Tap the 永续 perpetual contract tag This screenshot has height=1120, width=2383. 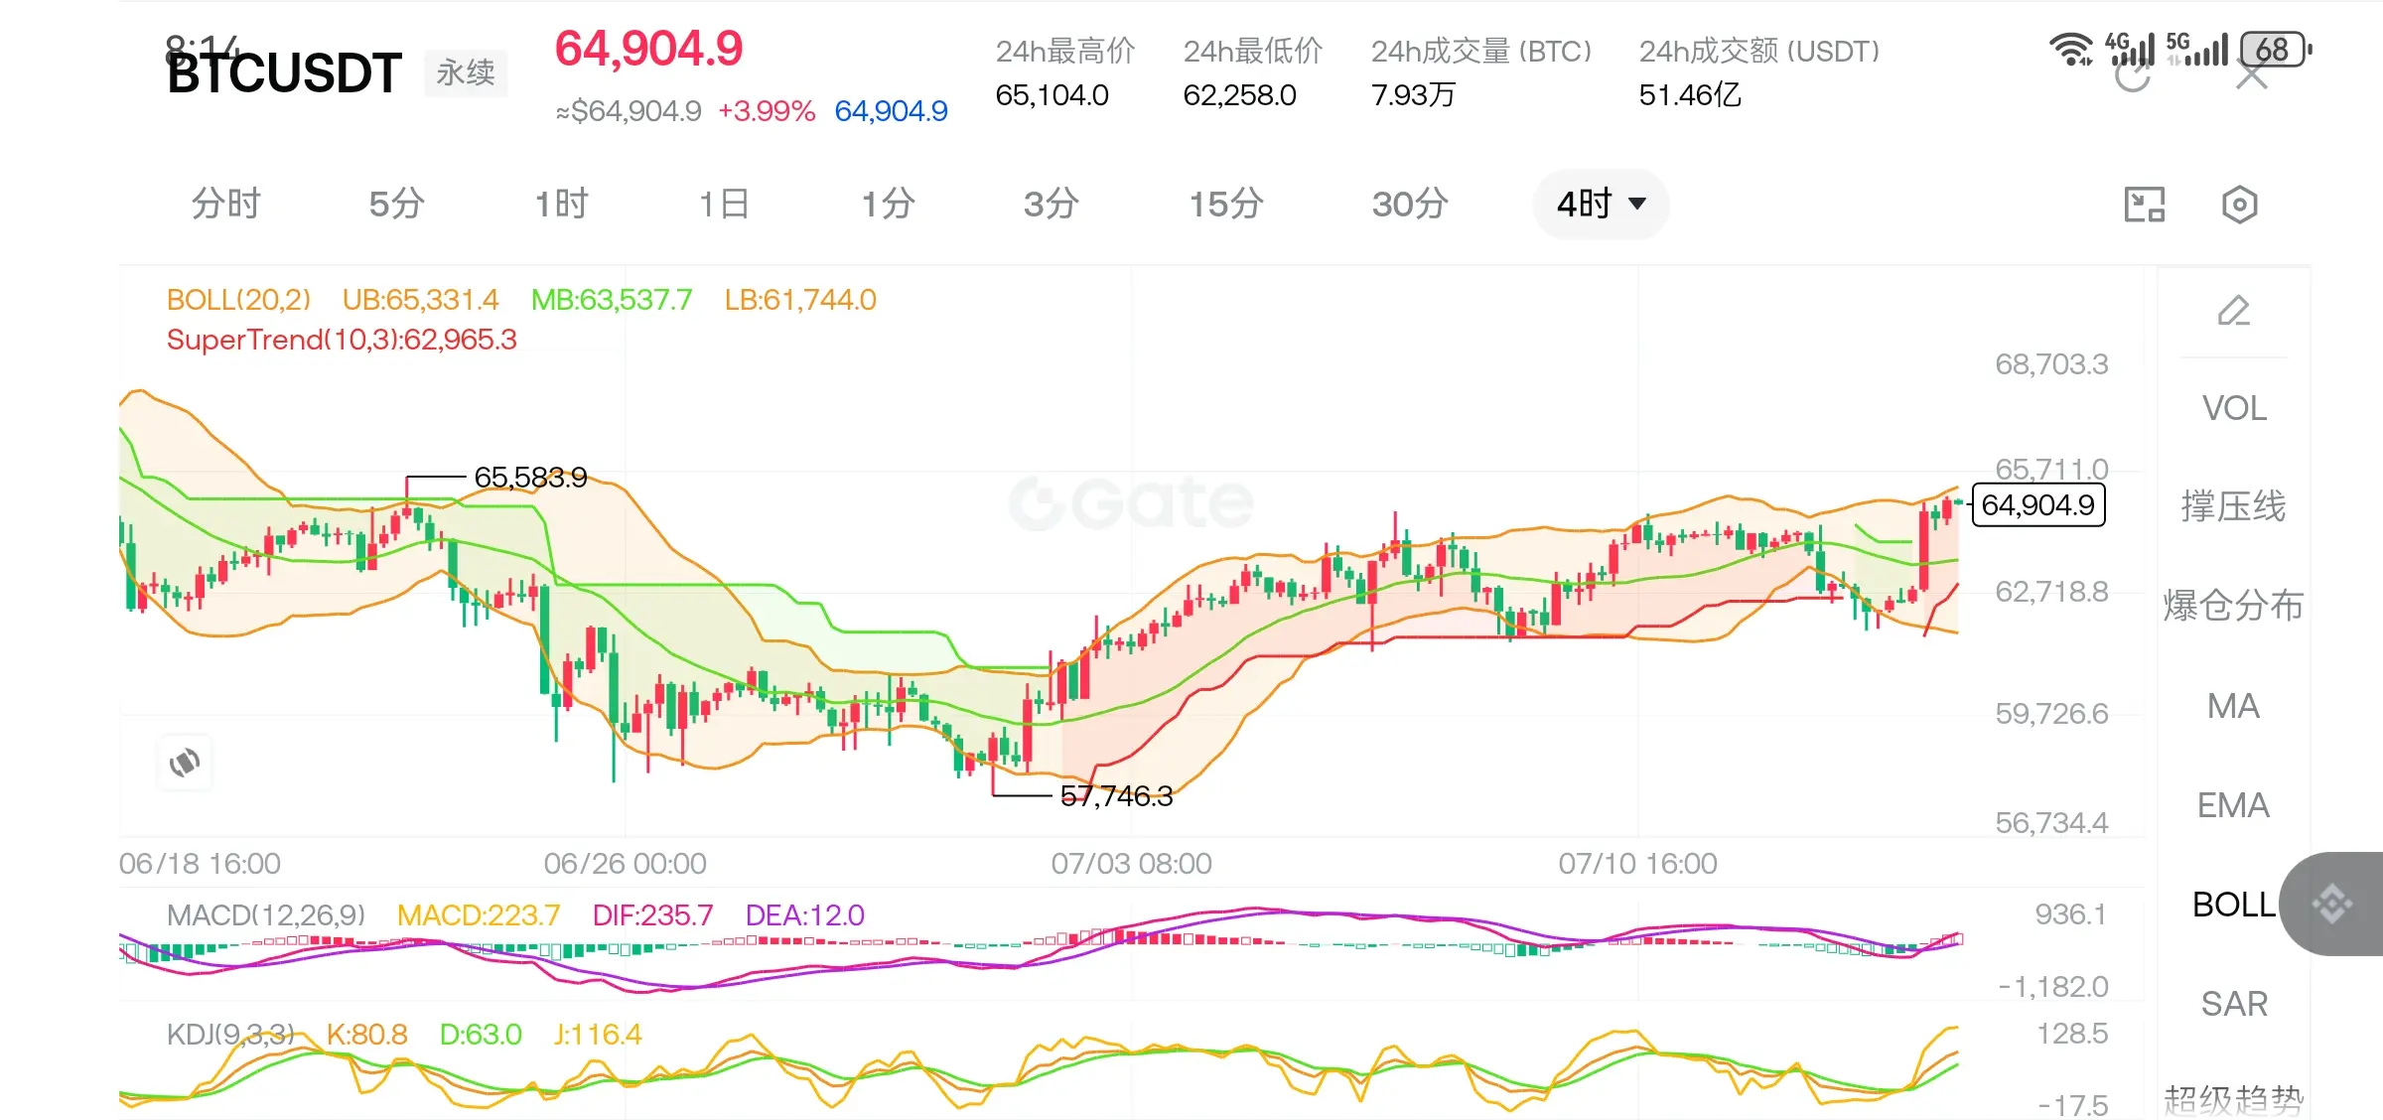(466, 72)
